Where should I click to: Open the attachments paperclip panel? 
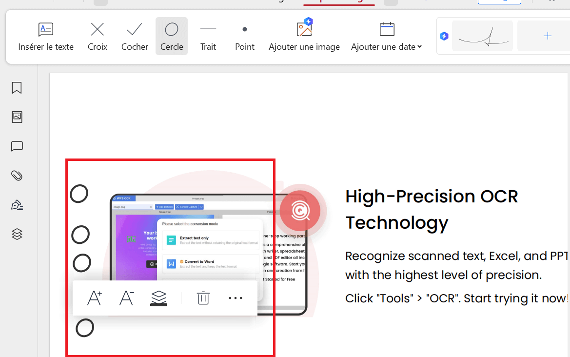(17, 176)
